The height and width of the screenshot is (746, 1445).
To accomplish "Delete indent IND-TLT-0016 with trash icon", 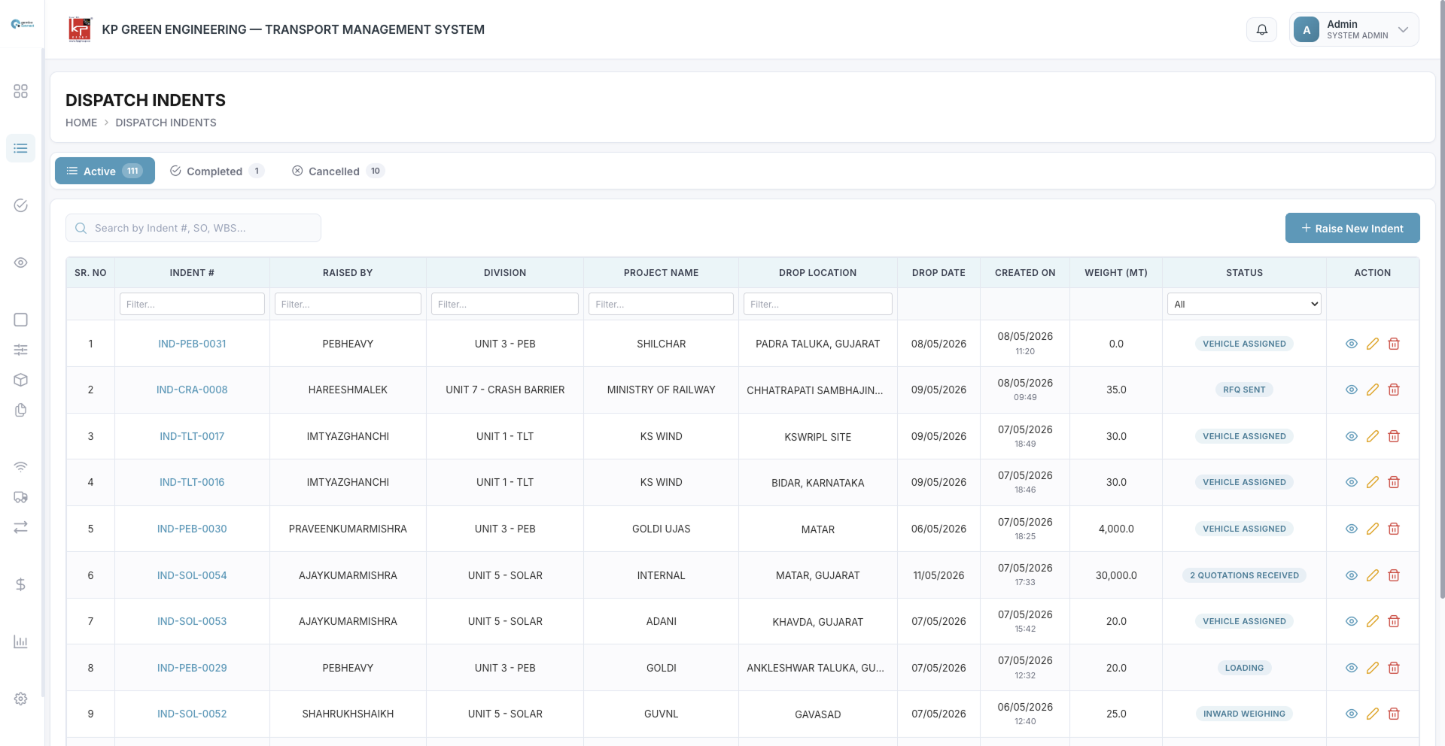I will pos(1394,482).
